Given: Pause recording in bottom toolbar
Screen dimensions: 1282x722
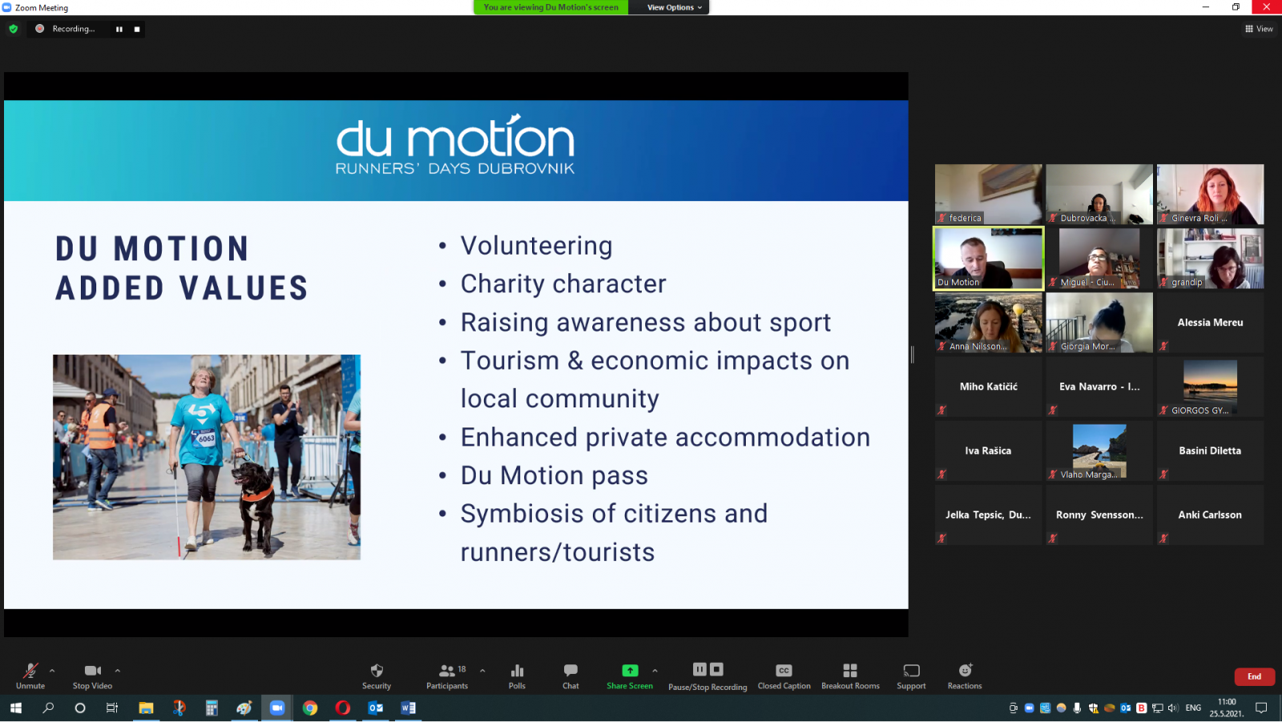Looking at the screenshot, I should pos(699,669).
